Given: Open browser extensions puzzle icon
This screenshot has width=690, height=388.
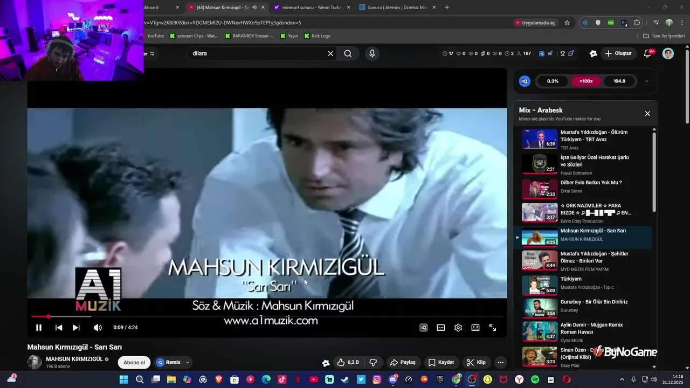Looking at the screenshot, I should (x=637, y=23).
